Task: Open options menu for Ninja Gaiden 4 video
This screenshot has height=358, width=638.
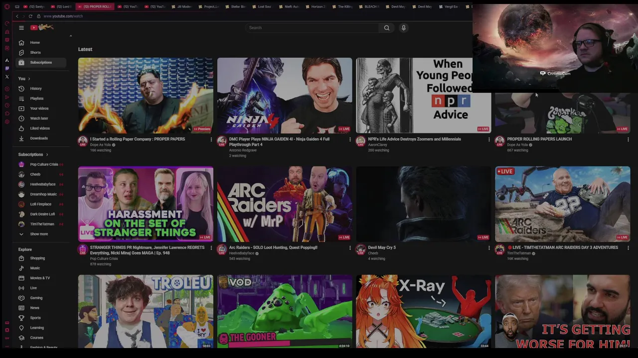Action: [350, 140]
